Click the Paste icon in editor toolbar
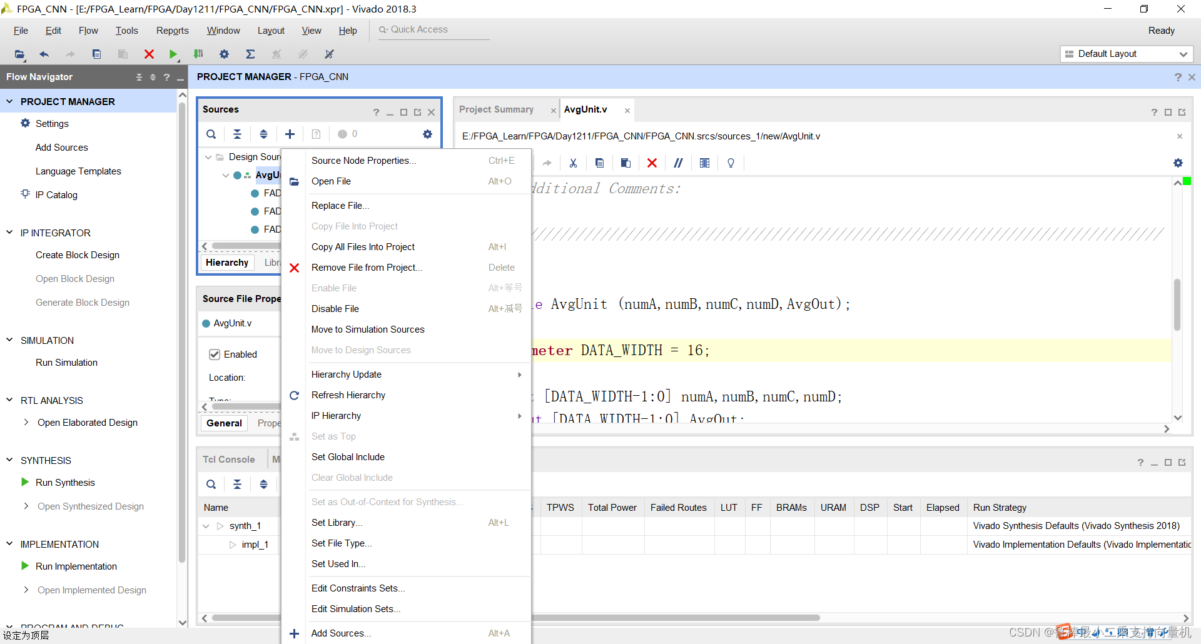The width and height of the screenshot is (1201, 644). pos(626,163)
